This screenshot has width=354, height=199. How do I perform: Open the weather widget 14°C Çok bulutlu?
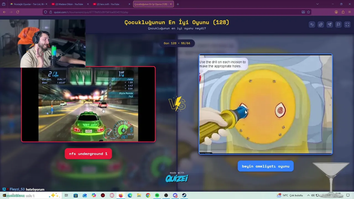[290, 195]
